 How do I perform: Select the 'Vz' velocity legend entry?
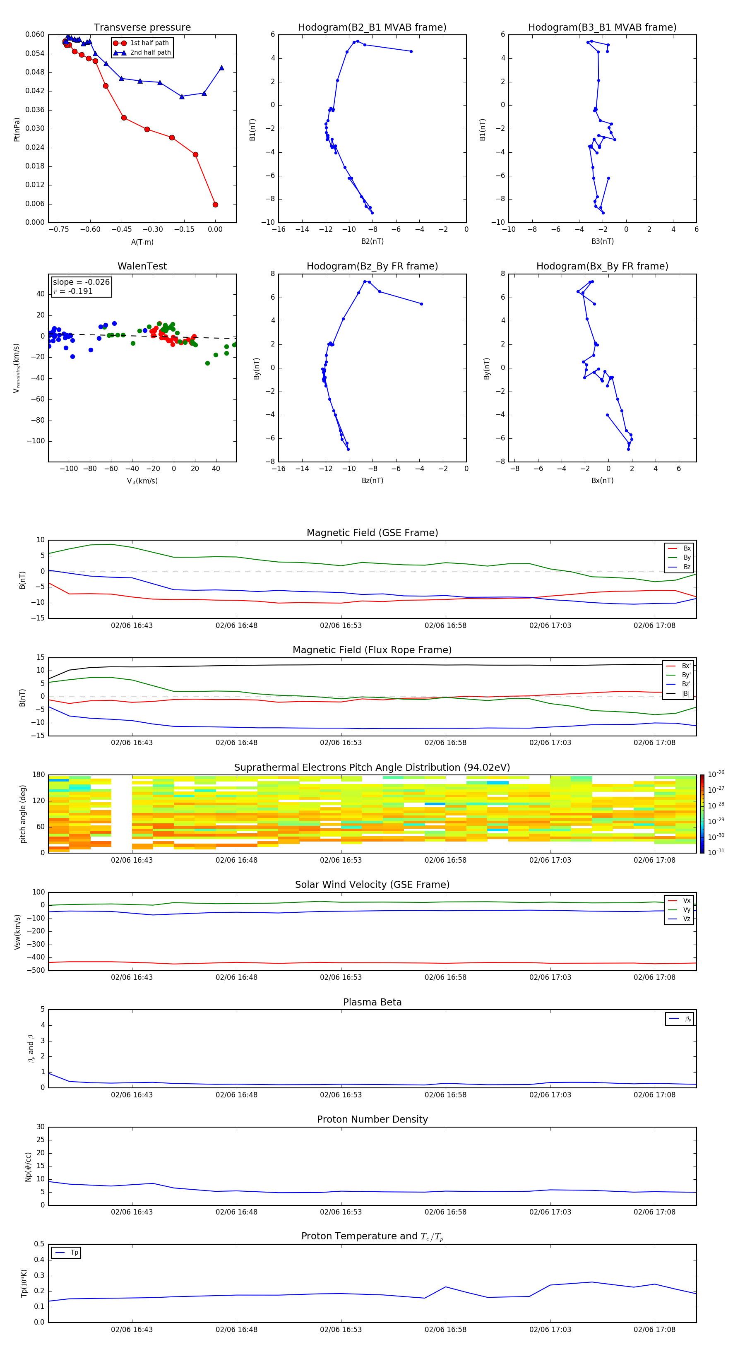point(679,919)
